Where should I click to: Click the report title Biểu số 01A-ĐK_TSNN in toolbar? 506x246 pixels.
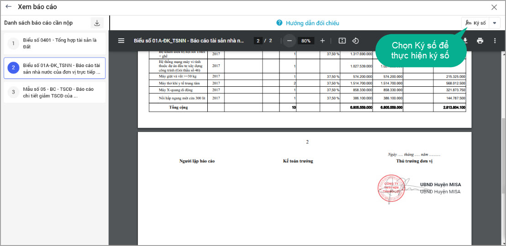pyautogui.click(x=189, y=41)
